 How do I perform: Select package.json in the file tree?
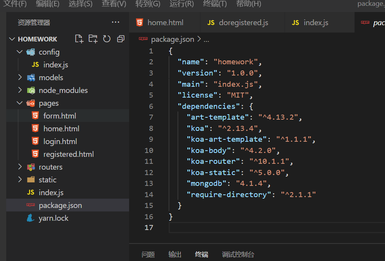[x=68, y=205]
